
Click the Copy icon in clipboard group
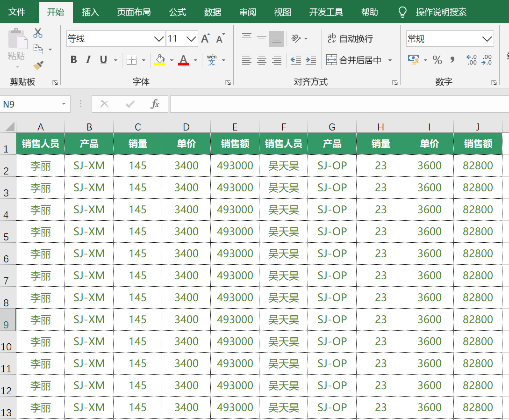[38, 49]
